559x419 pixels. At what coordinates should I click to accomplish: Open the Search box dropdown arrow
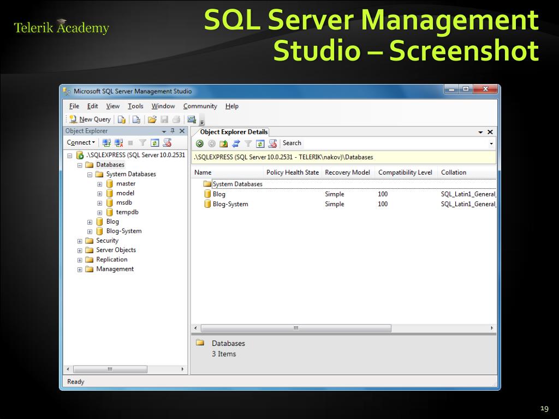[x=491, y=143]
